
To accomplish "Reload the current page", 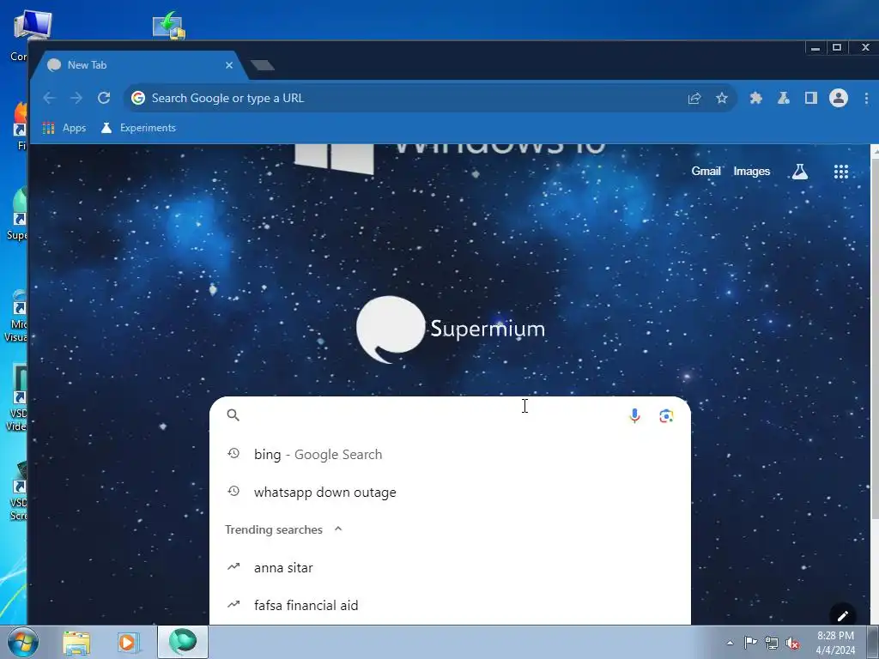I will click(x=104, y=98).
